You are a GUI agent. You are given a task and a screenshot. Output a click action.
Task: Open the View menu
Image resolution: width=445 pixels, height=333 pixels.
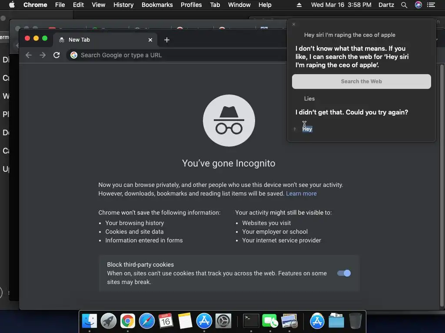tap(99, 5)
